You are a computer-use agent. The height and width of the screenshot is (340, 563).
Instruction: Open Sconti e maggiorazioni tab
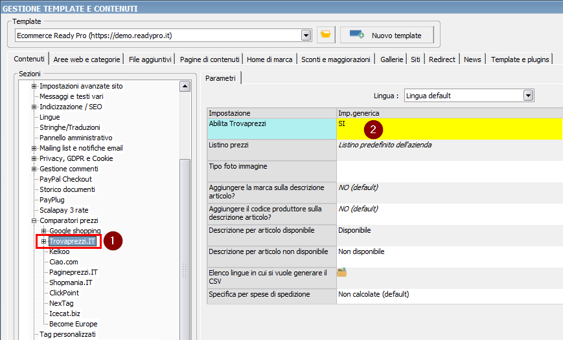[336, 59]
